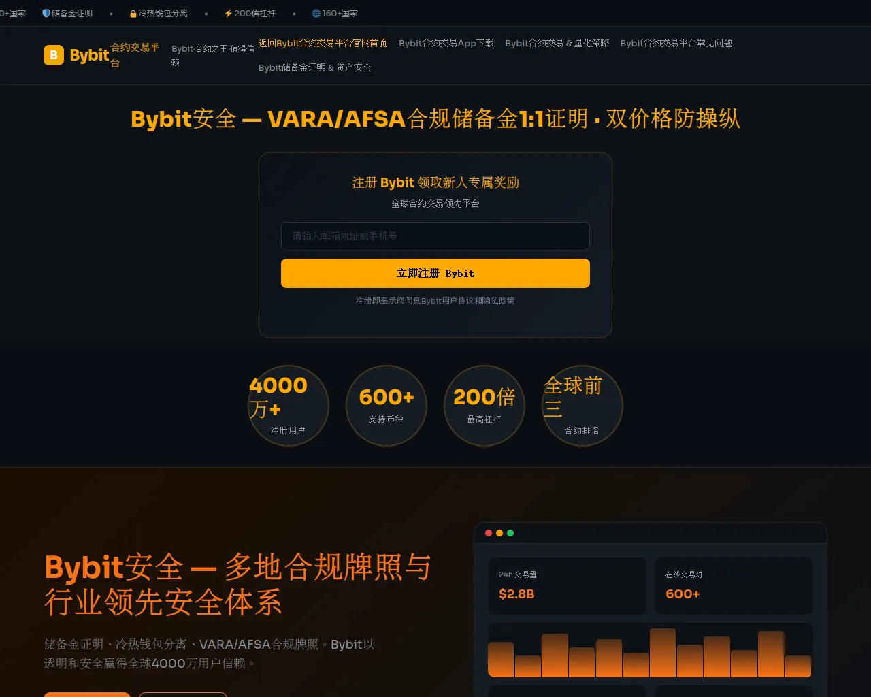Click the paragraph starting 储备金证明、冷热钱包分离
Screen dimensions: 871x697
[x=210, y=653]
